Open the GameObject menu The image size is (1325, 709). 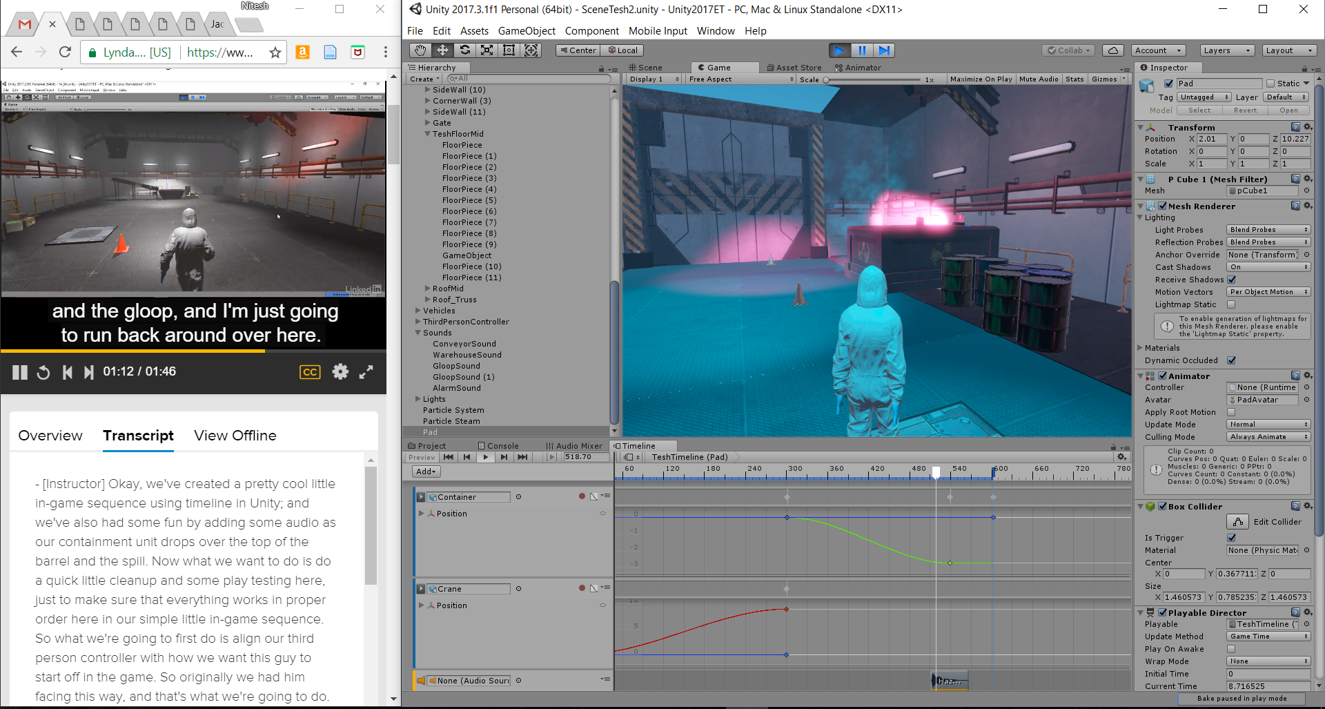click(527, 31)
